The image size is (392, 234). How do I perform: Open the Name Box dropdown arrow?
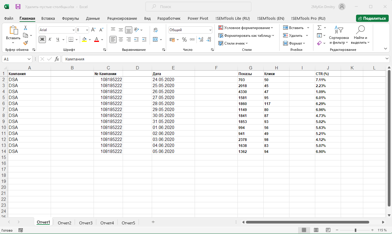(29, 59)
